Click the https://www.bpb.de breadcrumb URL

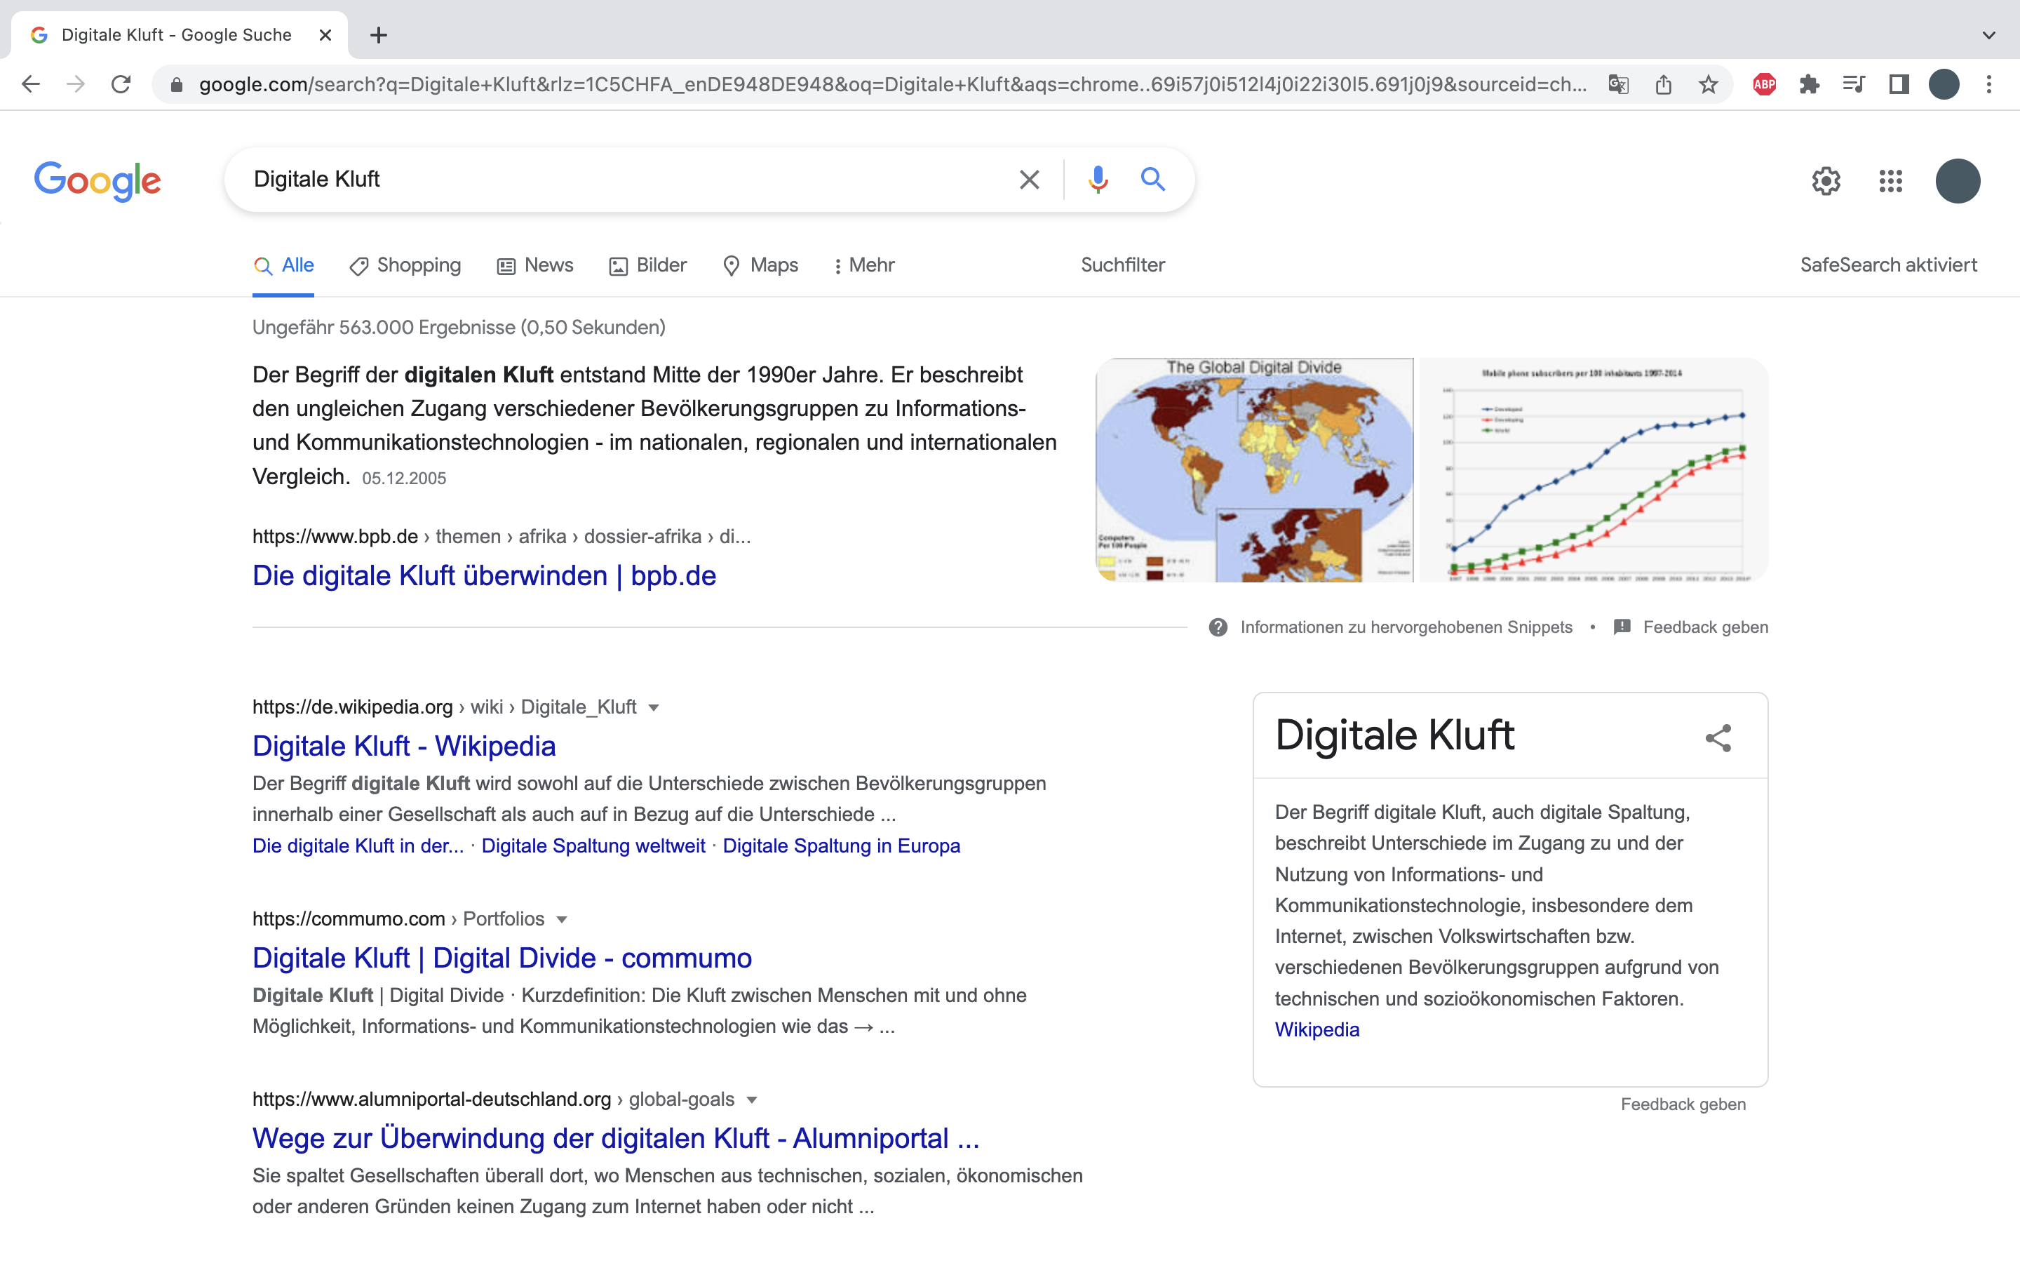tap(335, 536)
